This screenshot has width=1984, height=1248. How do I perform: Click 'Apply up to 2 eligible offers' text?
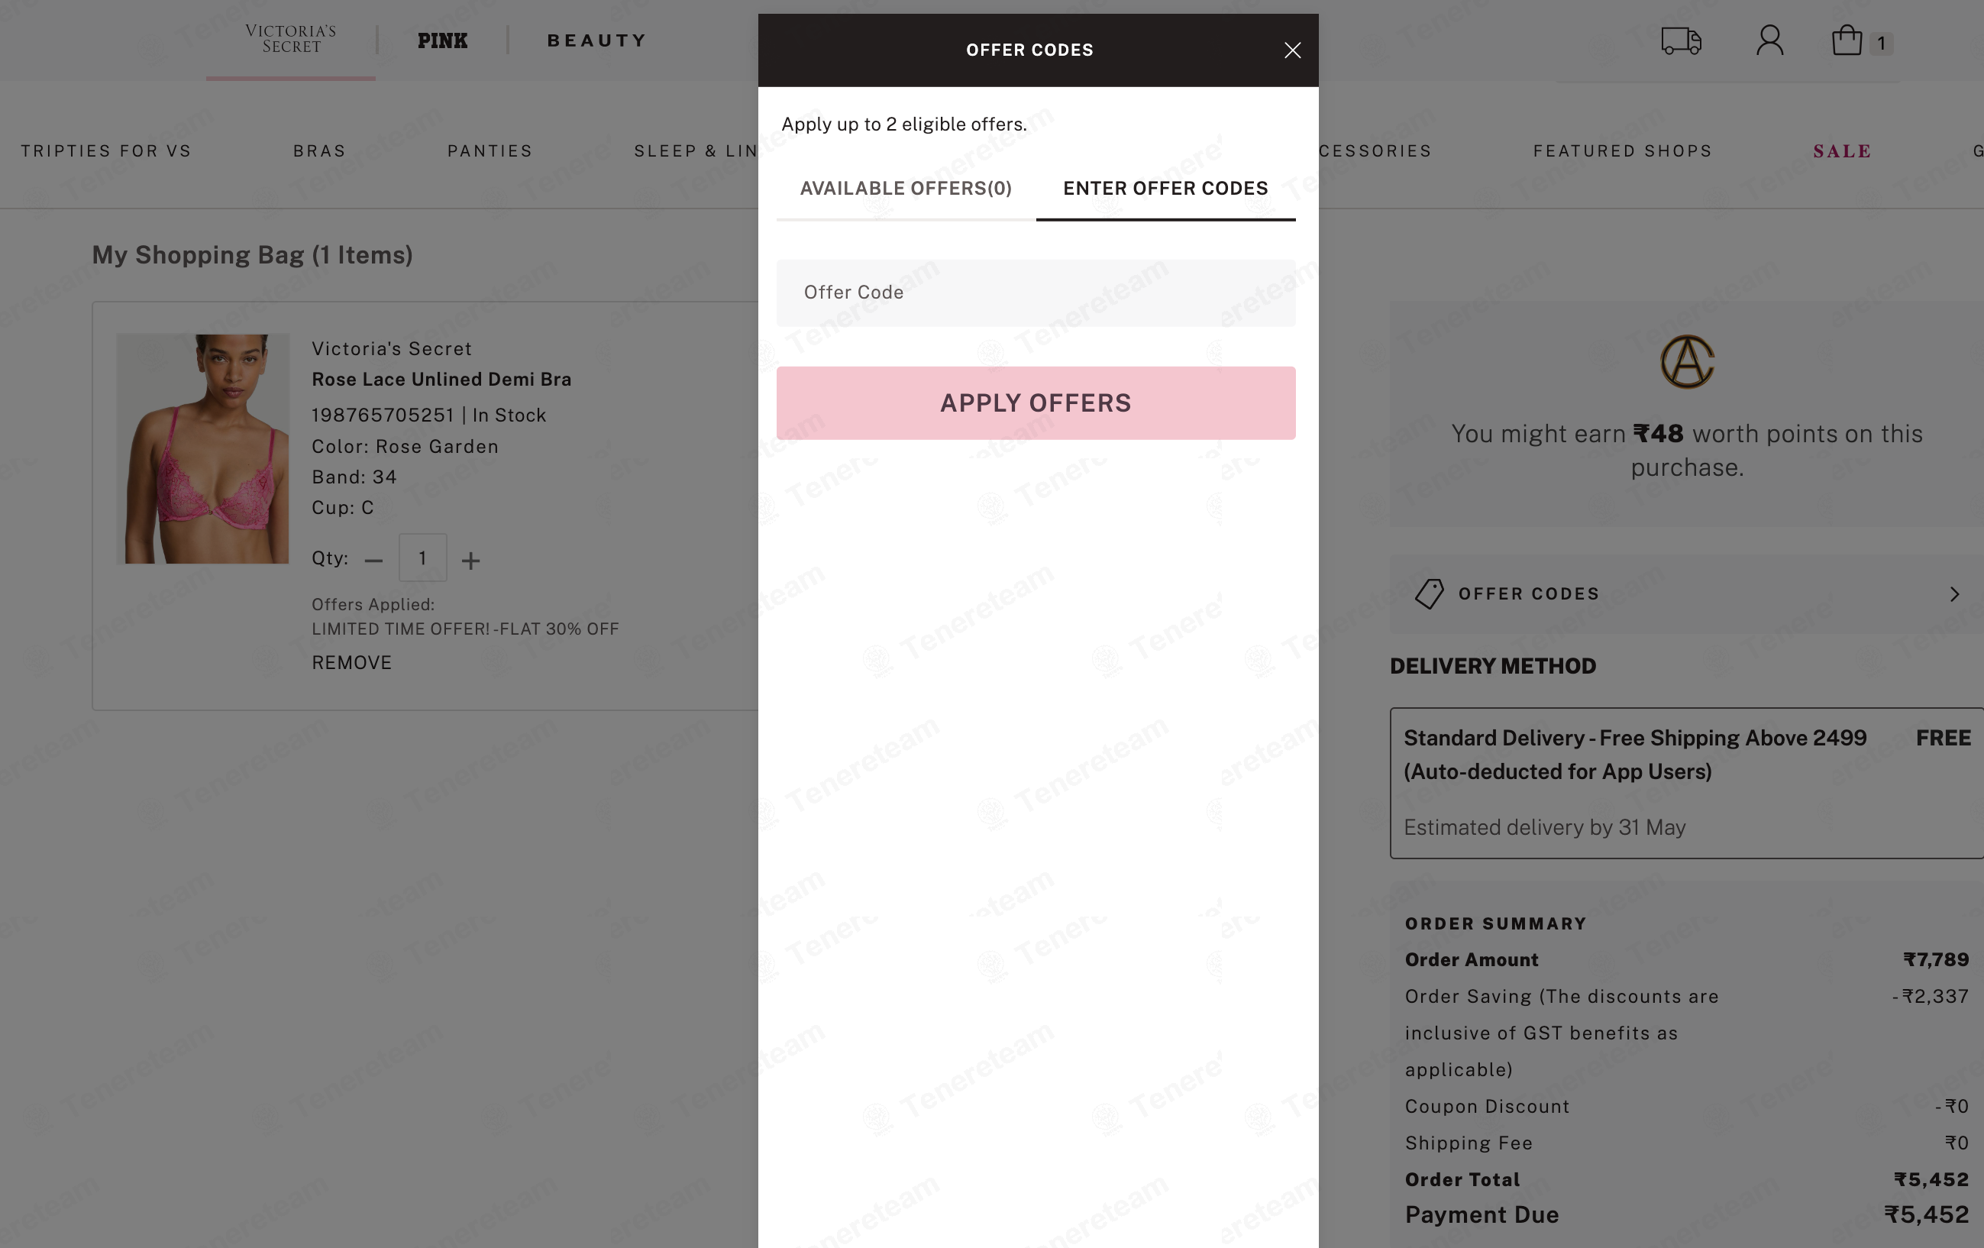click(904, 124)
